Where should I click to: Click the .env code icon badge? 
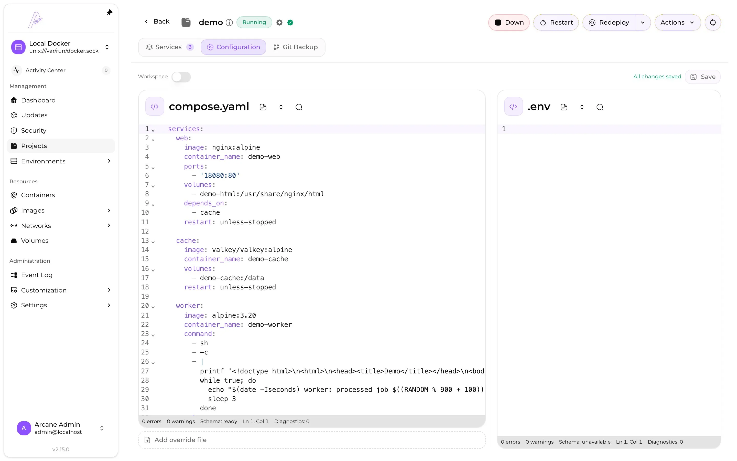513,106
